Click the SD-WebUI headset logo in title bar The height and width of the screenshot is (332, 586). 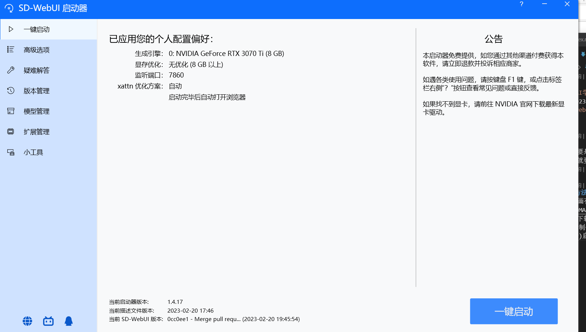9,8
